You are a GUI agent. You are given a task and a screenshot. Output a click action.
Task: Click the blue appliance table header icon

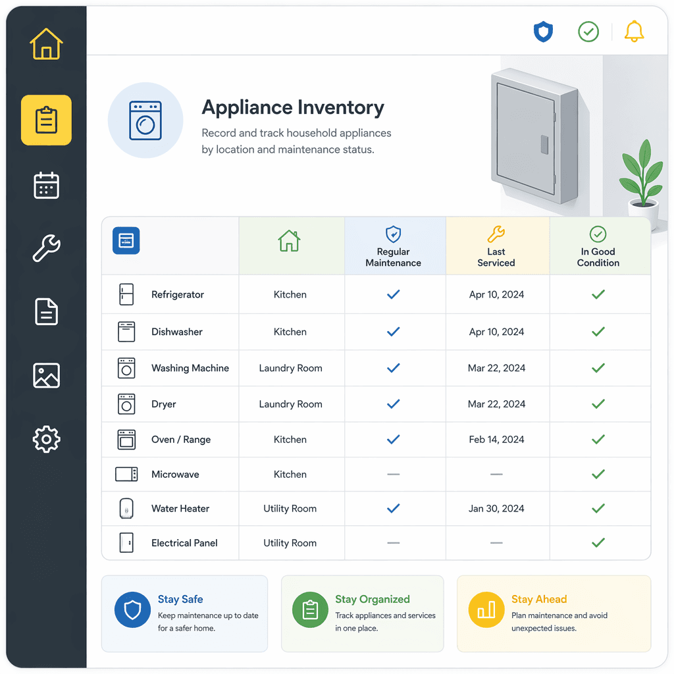point(126,240)
